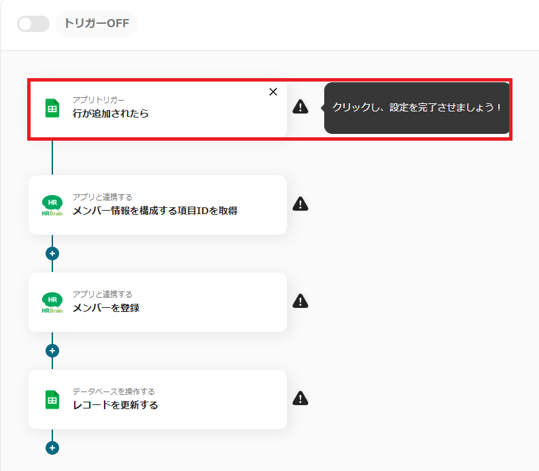
Task: Click warning icon beside メンバー情報を構成する項目IDを取得
Action: click(300, 204)
